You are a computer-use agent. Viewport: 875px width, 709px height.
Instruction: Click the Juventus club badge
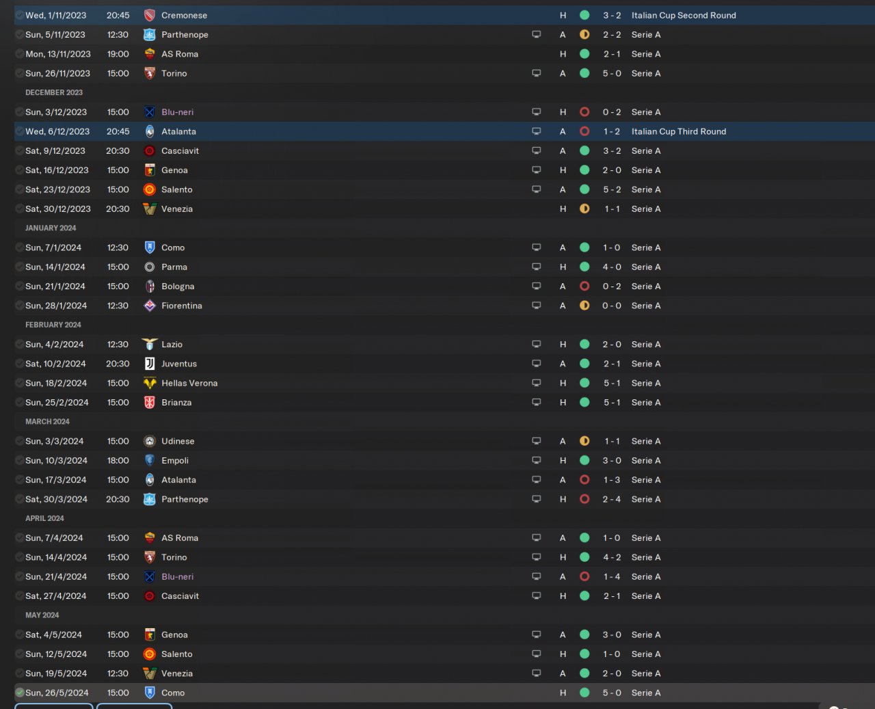(x=150, y=364)
